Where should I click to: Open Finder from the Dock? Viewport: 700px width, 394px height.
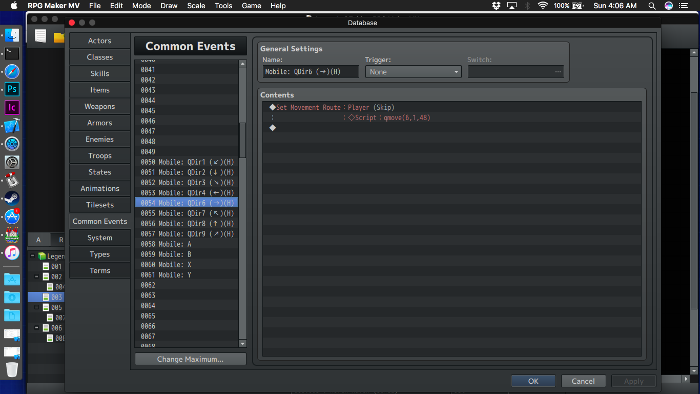tap(12, 35)
